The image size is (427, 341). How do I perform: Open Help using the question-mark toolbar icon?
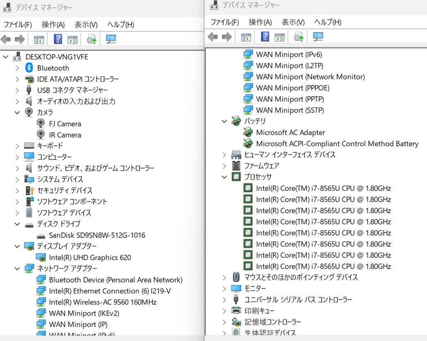tap(58, 39)
